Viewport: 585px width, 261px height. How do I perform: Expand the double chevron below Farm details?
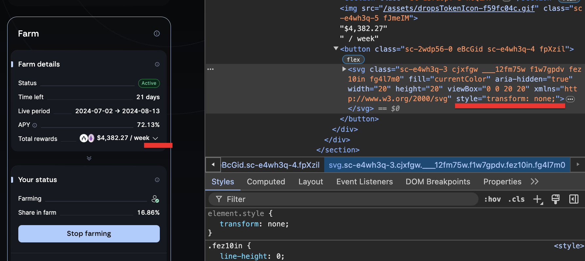pos(89,158)
